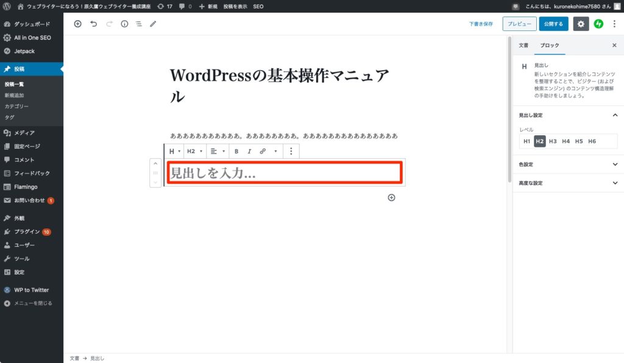624x363 pixels.
Task: Select heading level H6 in sidebar
Action: (x=592, y=141)
